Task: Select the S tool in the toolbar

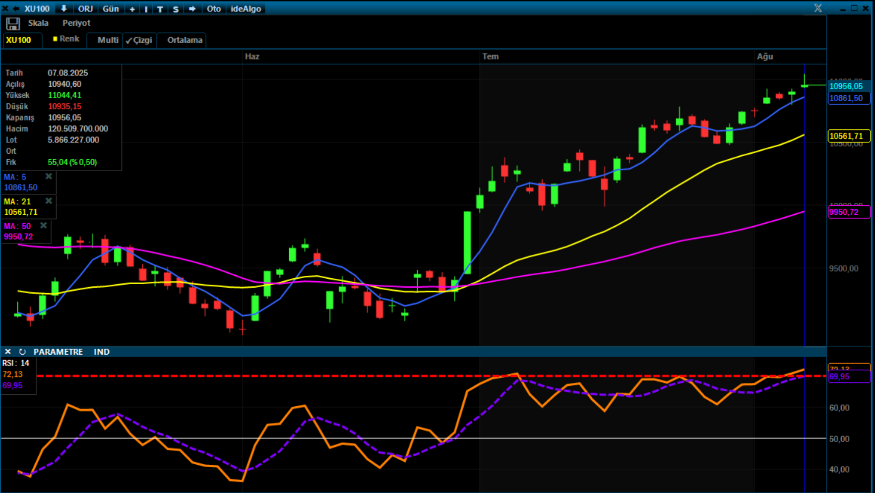Action: coord(176,9)
